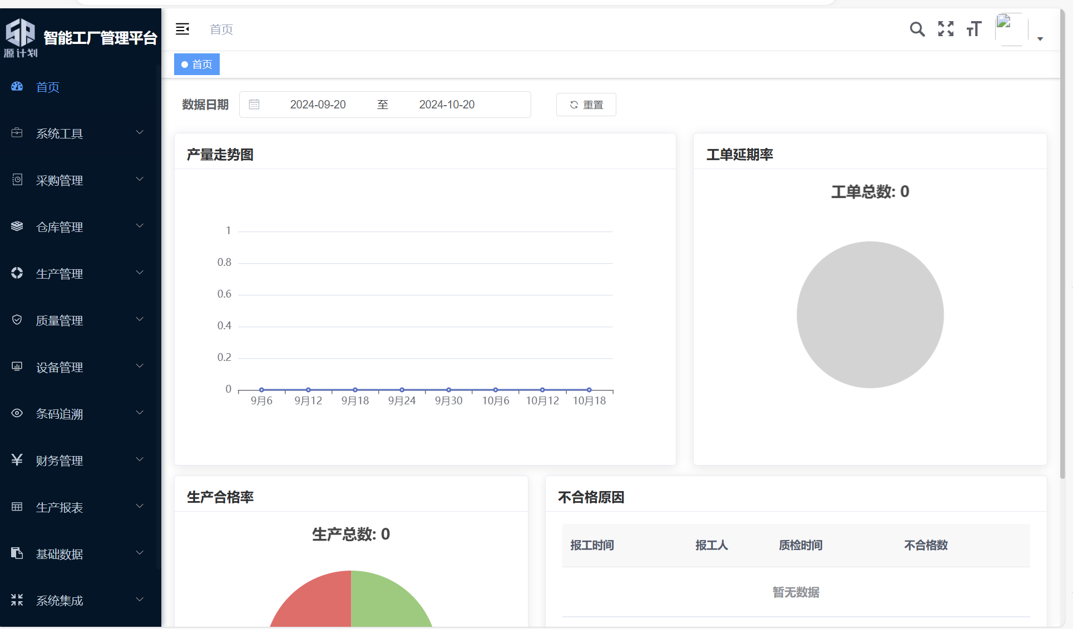Collapse the sidebar with hamburger icon

coord(182,29)
